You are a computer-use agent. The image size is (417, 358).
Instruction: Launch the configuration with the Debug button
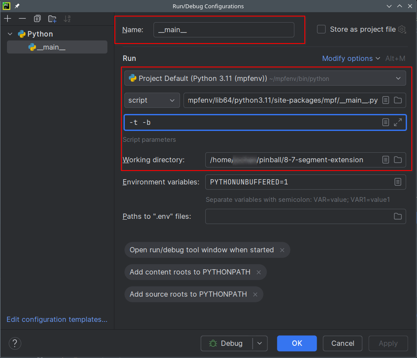point(229,343)
